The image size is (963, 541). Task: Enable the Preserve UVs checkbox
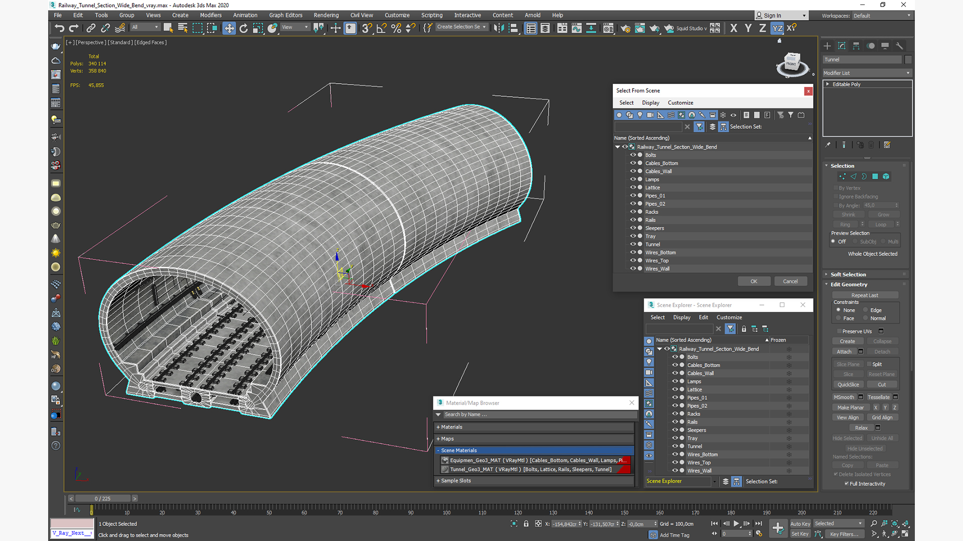(x=839, y=331)
